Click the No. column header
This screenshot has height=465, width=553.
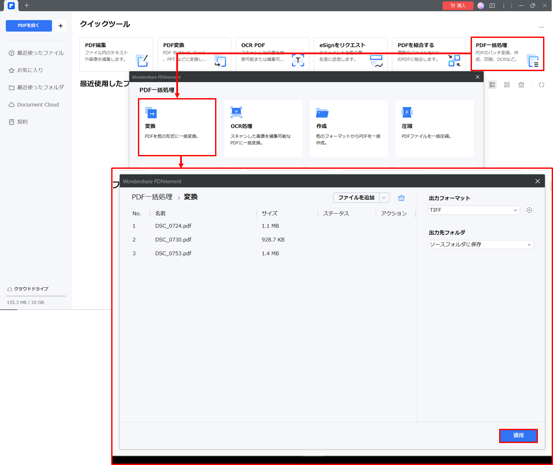click(x=137, y=214)
